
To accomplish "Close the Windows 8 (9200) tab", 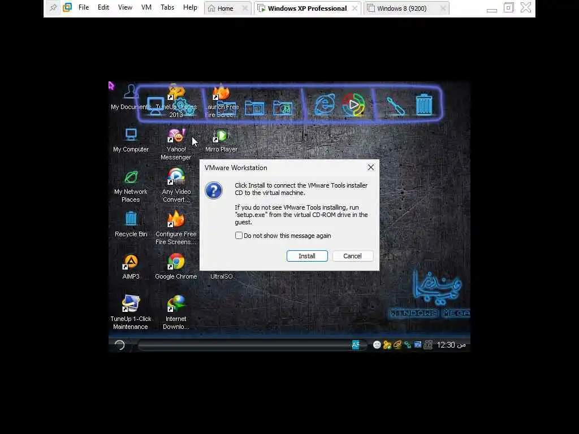I will [x=443, y=8].
